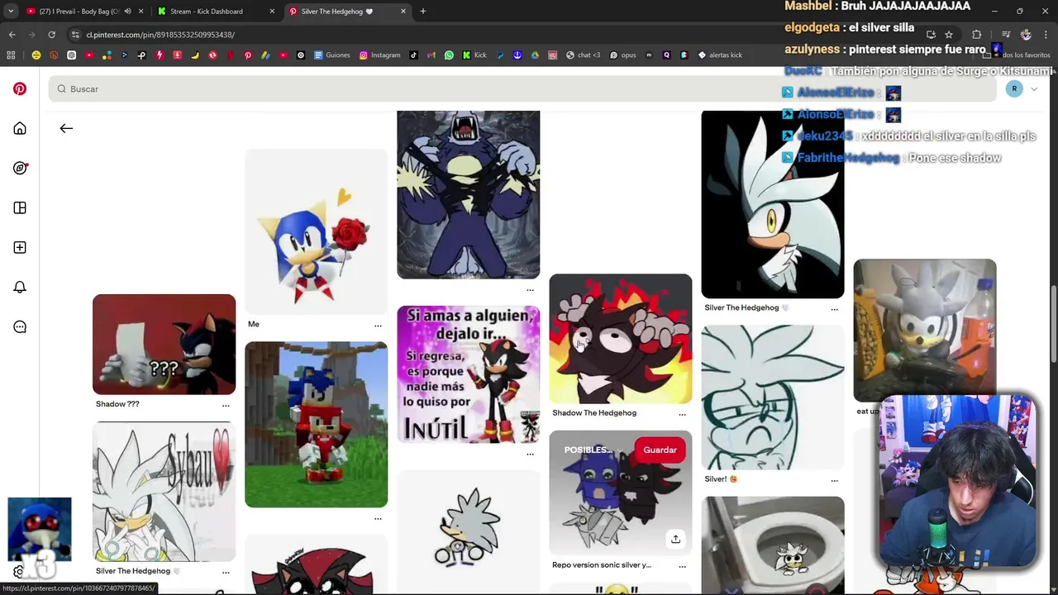Click browser back arrow
The height and width of the screenshot is (595, 1058).
pos(12,35)
